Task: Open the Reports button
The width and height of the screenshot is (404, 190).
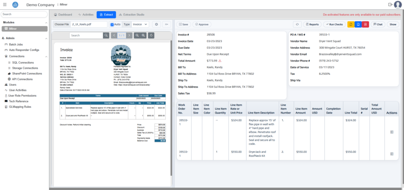Action: 312,24
